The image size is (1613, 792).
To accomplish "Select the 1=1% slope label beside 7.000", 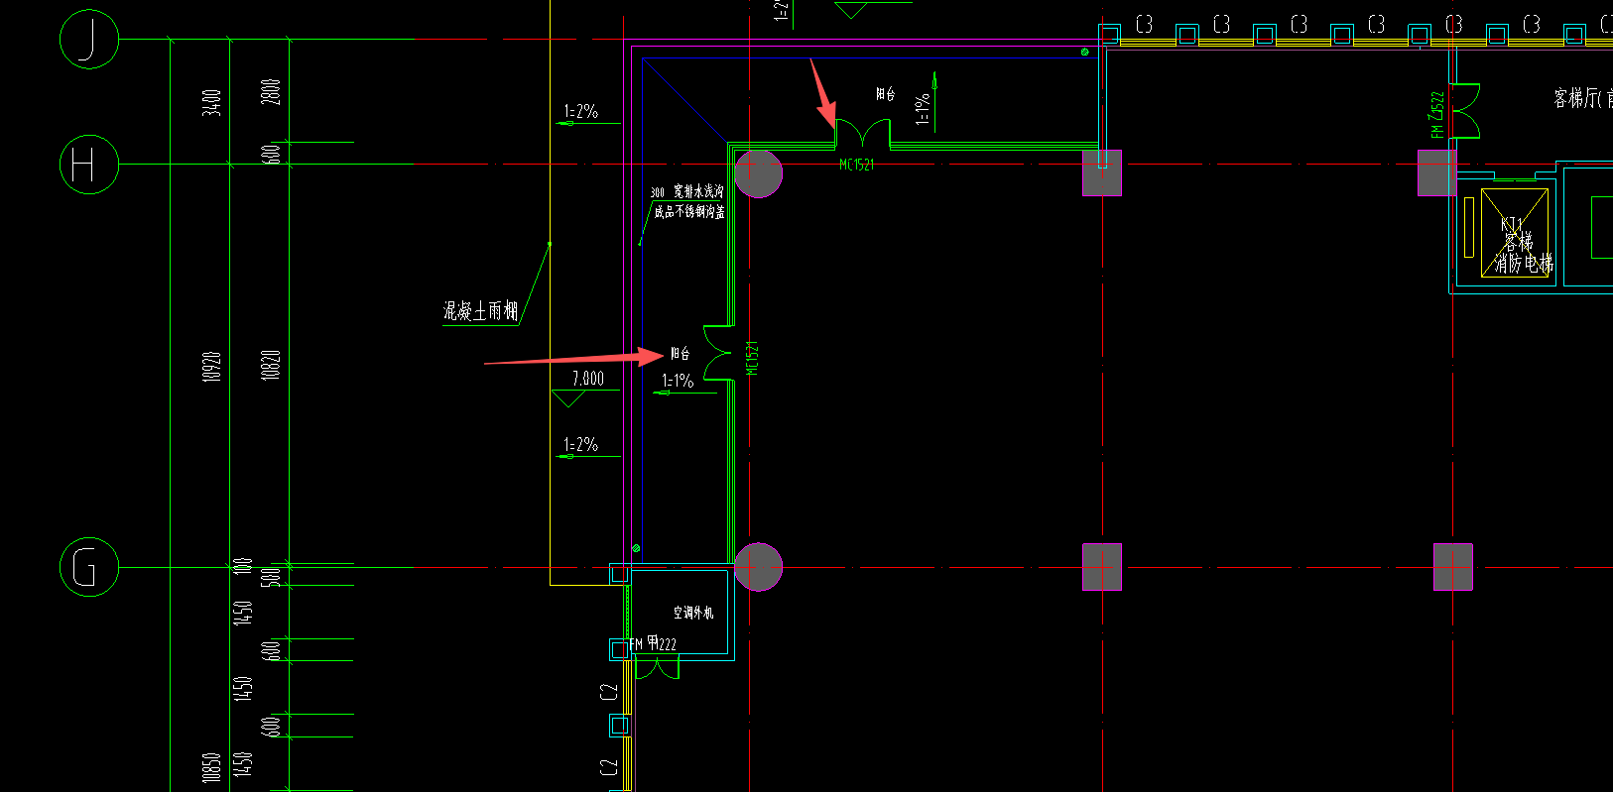I will (679, 381).
